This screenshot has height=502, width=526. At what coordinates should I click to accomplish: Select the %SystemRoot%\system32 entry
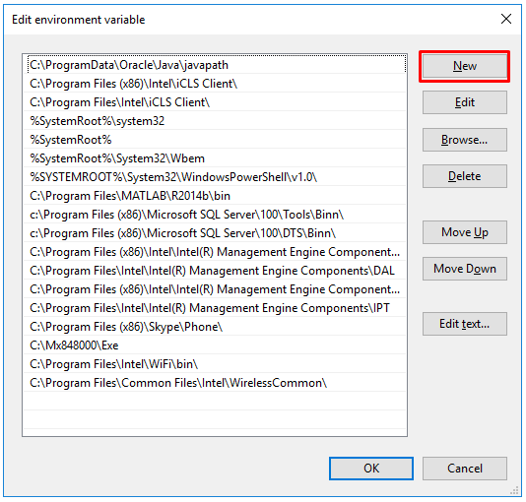coord(215,121)
